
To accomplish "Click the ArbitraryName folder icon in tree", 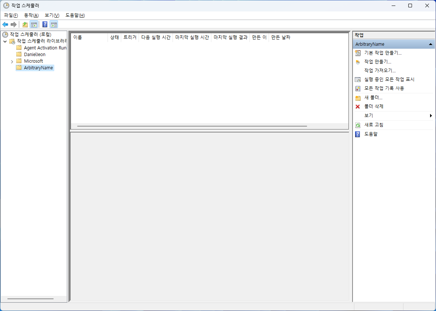I will (19, 68).
